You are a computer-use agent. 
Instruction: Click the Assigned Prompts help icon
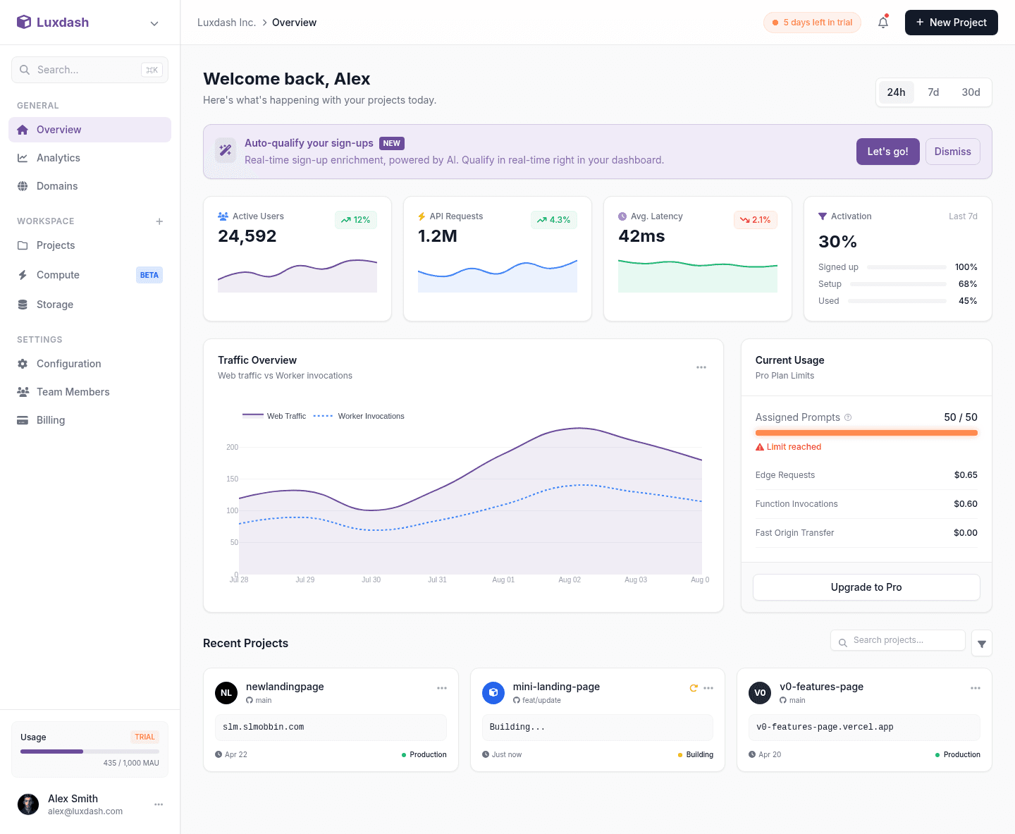click(848, 417)
